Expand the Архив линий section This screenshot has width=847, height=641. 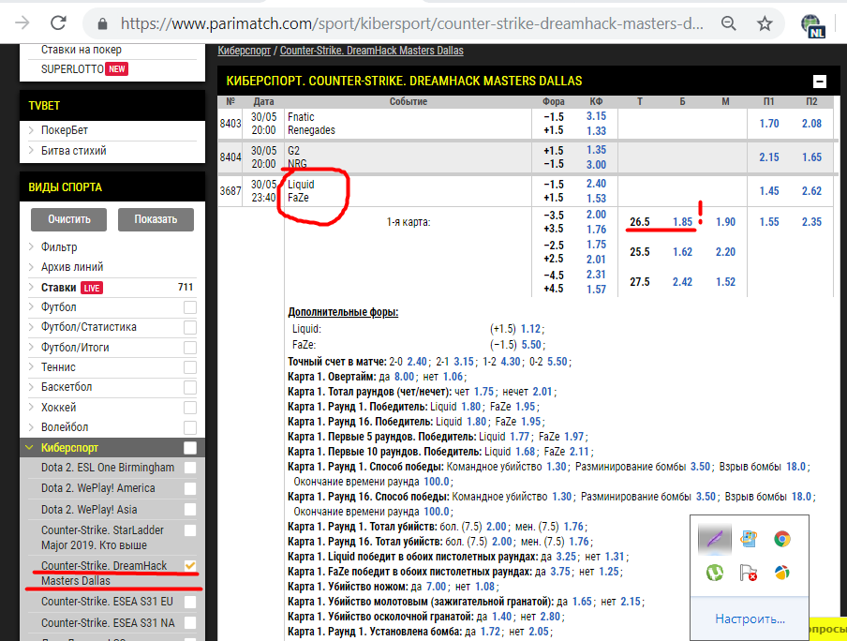tap(31, 267)
